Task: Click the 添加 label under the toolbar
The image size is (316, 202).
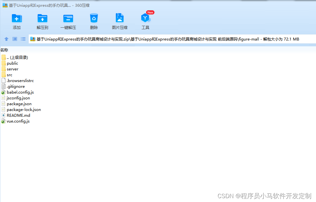Action: 17,28
